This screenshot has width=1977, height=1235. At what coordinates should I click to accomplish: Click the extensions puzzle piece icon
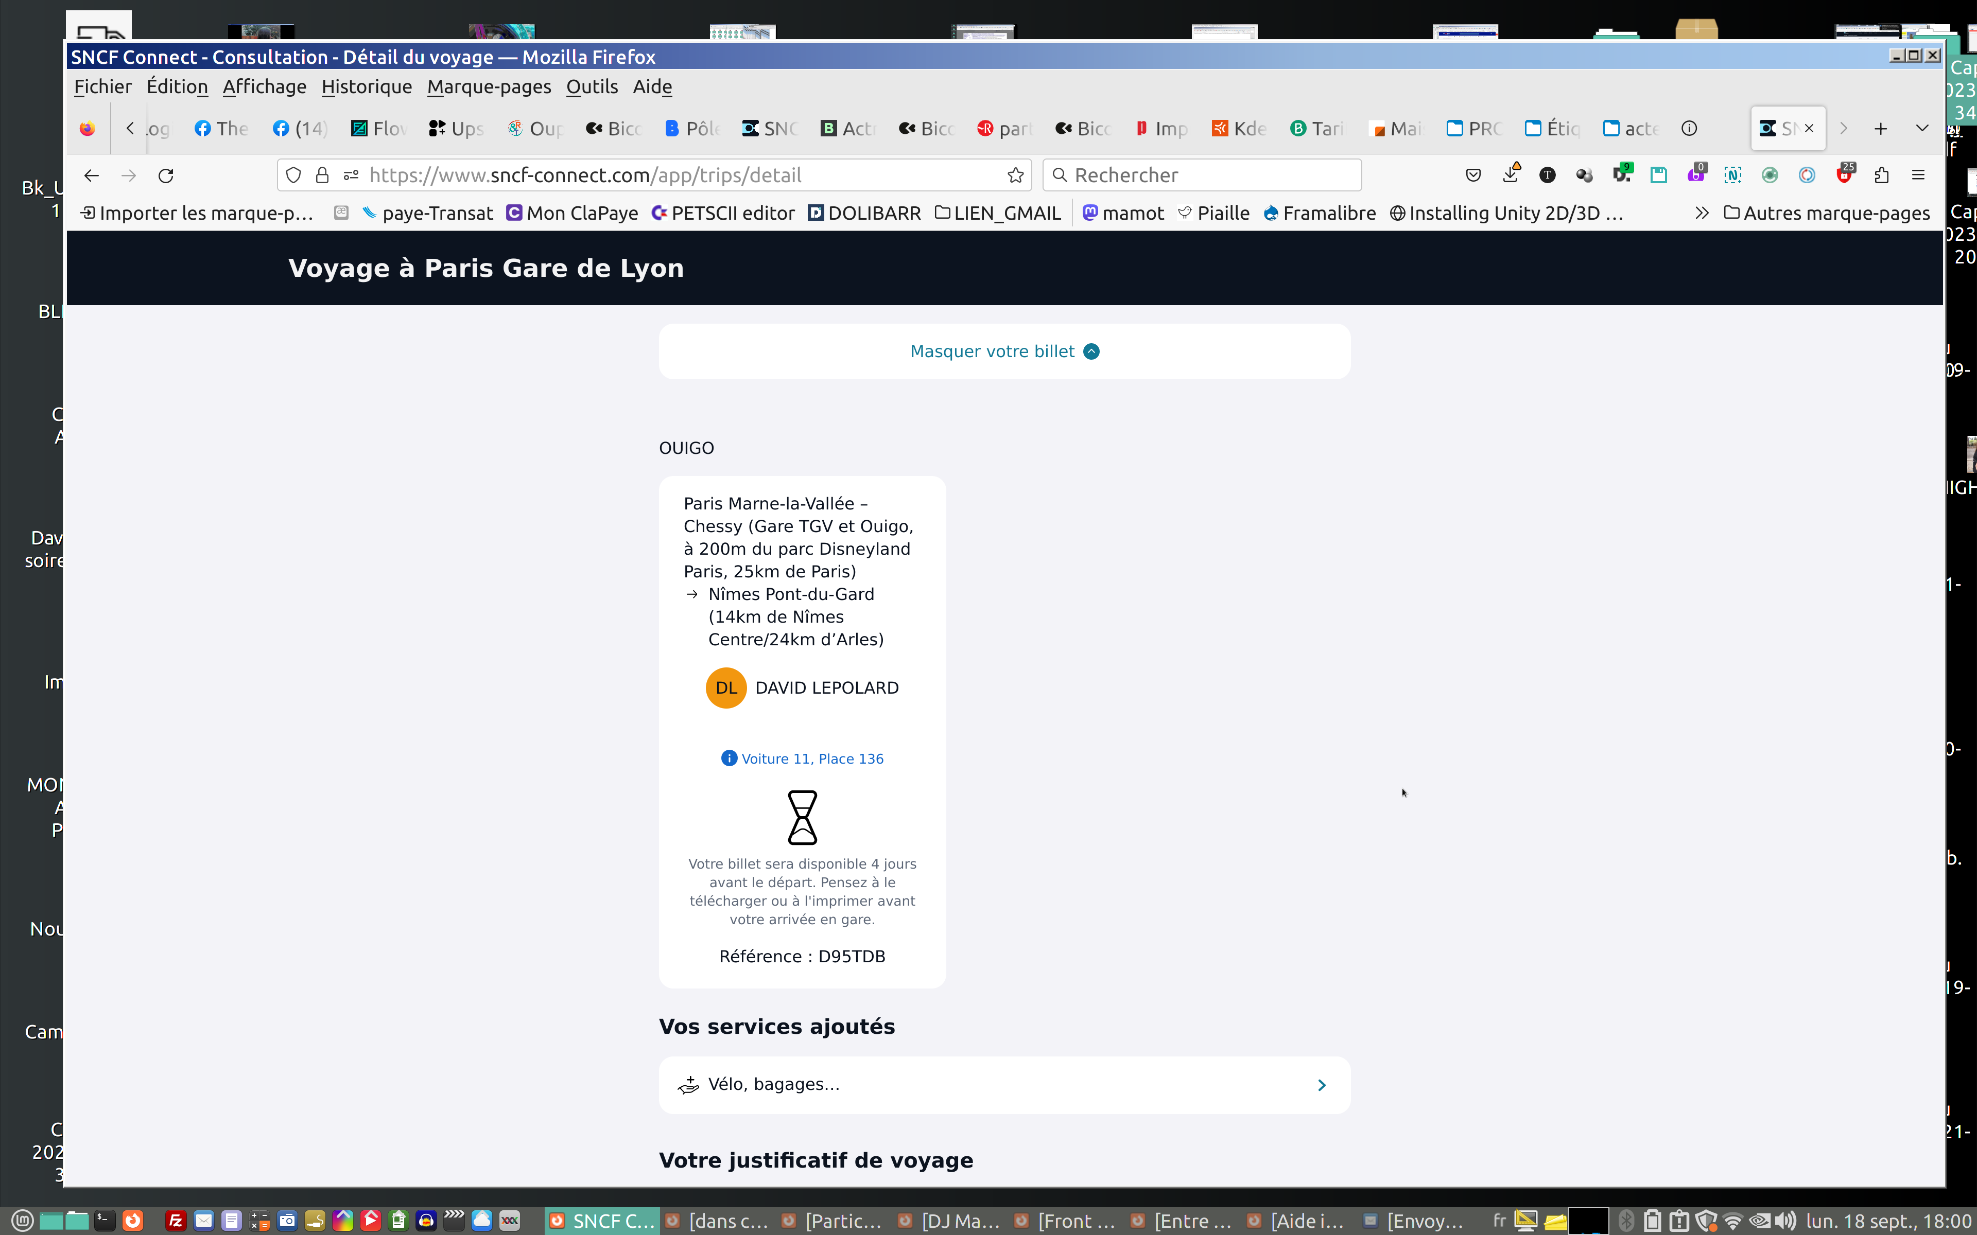click(x=1881, y=175)
